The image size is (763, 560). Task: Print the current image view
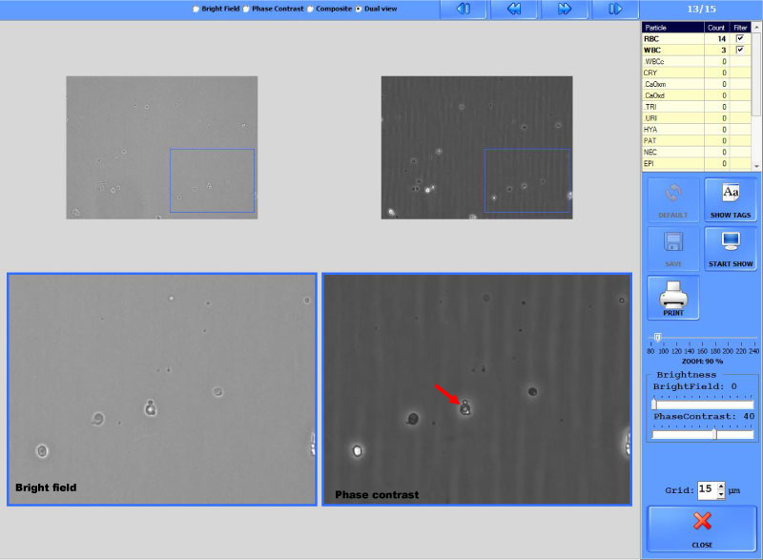click(x=673, y=297)
